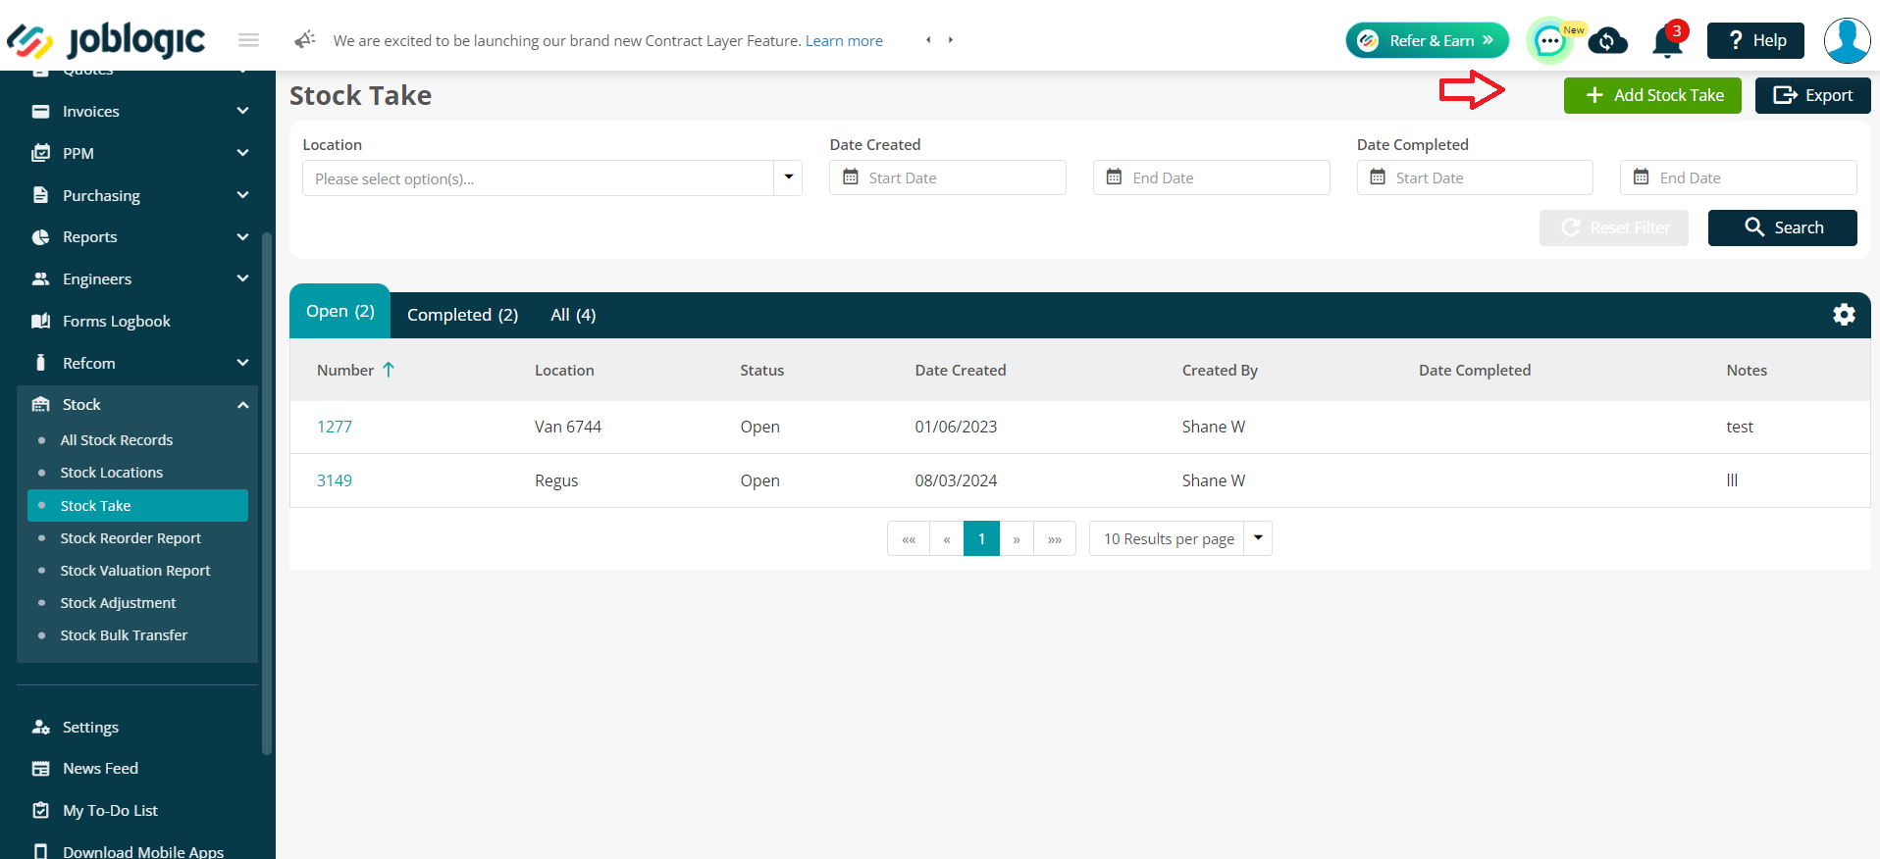Click the Search button
This screenshot has height=859, width=1880.
click(x=1782, y=227)
